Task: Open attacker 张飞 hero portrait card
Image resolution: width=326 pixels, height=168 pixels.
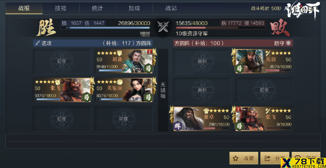Action: [62, 90]
